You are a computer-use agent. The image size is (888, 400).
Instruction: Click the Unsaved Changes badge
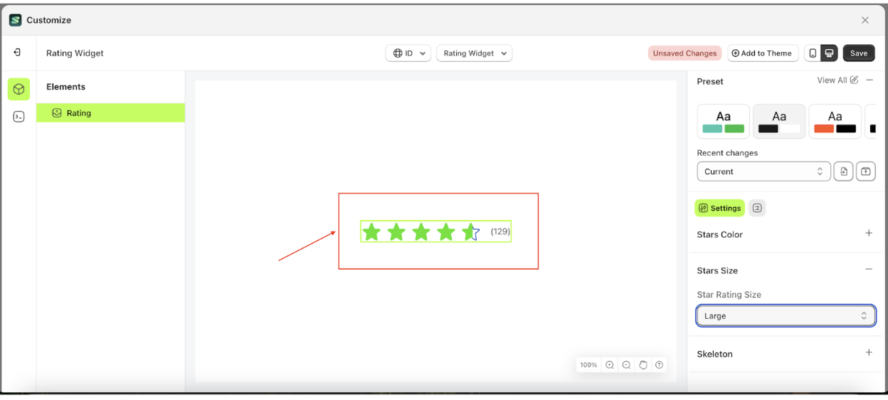684,53
